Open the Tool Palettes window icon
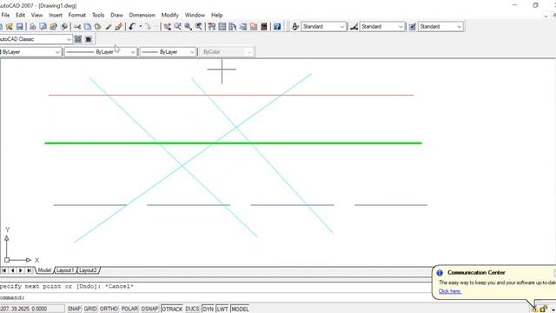The image size is (556, 313). (x=233, y=27)
